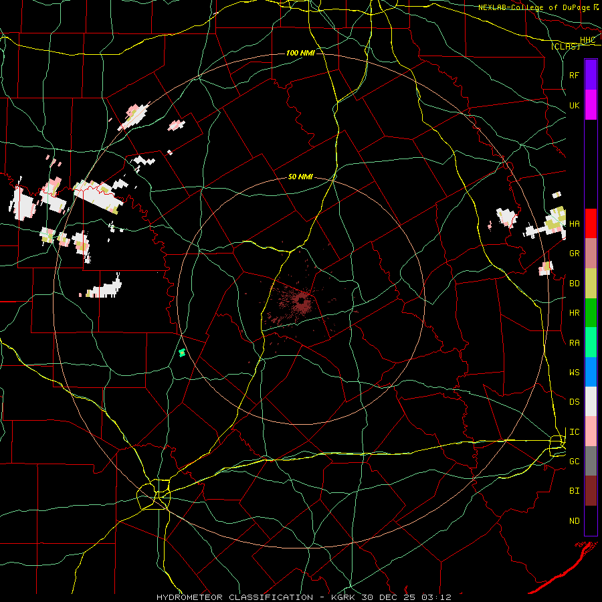The width and height of the screenshot is (602, 602).
Task: Click the WS legend label
Action: coord(574,373)
